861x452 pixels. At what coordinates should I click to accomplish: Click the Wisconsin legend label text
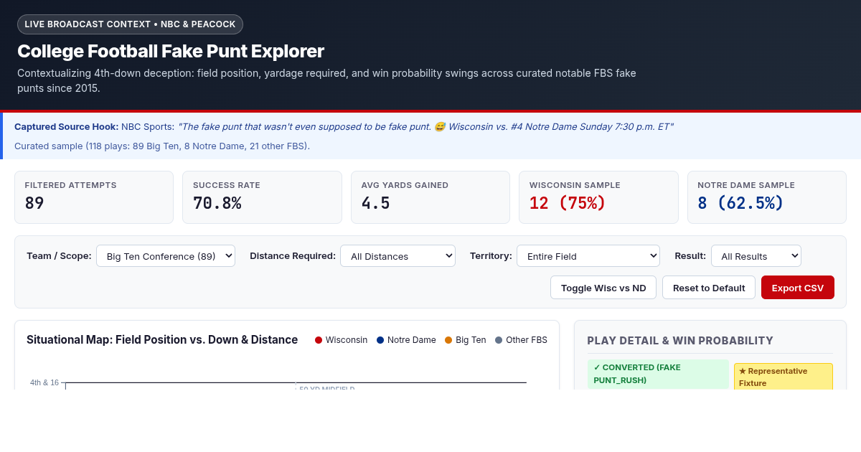[347, 340]
